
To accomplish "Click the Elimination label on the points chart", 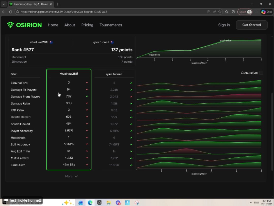I will click(225, 40).
